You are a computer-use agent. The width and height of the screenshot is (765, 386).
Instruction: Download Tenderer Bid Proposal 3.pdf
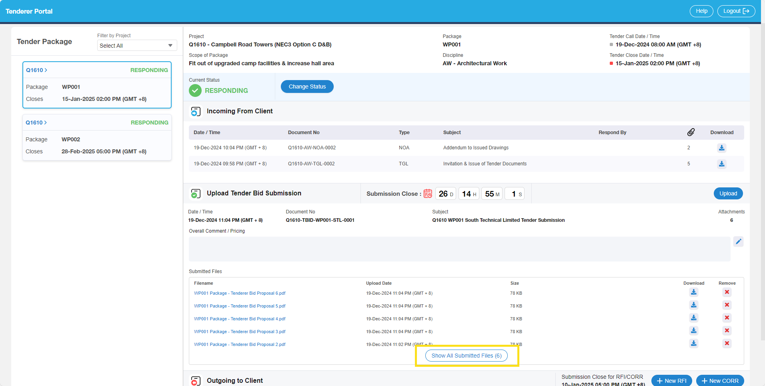click(x=694, y=331)
